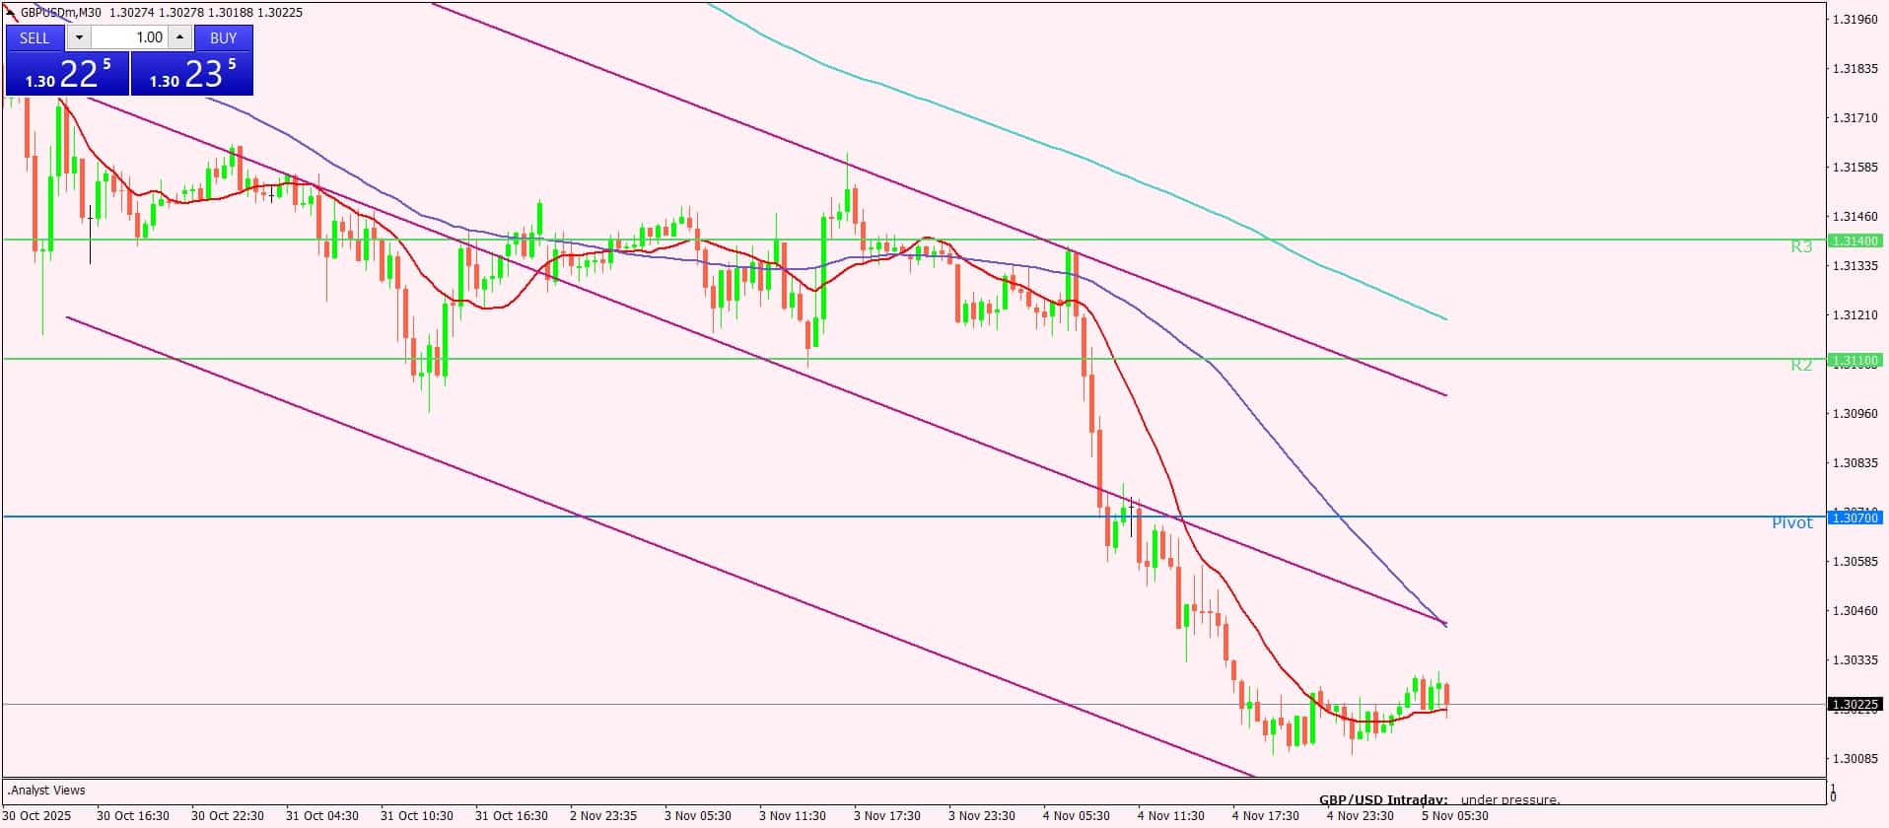Click the 1.31100 price tag on axis

point(1854,361)
